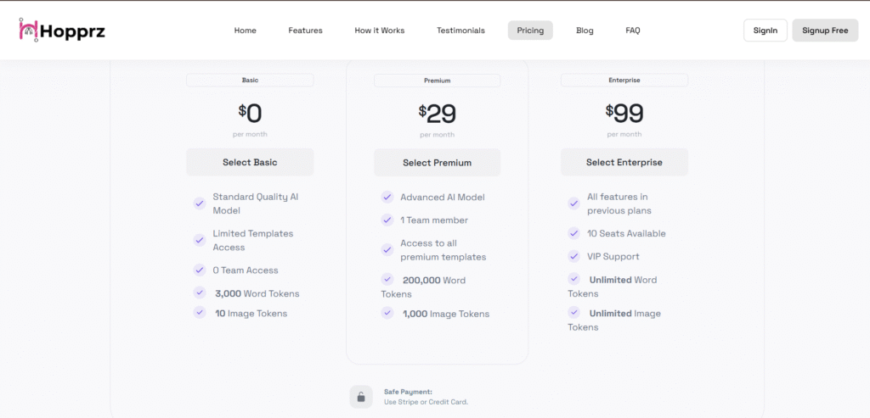Click 'Safe Payment:' heading text

[x=408, y=392]
